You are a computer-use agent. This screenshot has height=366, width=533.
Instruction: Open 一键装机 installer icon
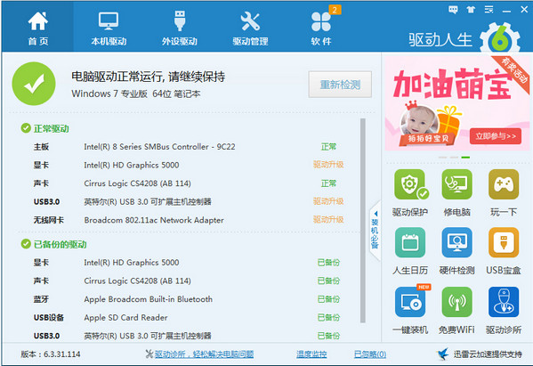410,302
